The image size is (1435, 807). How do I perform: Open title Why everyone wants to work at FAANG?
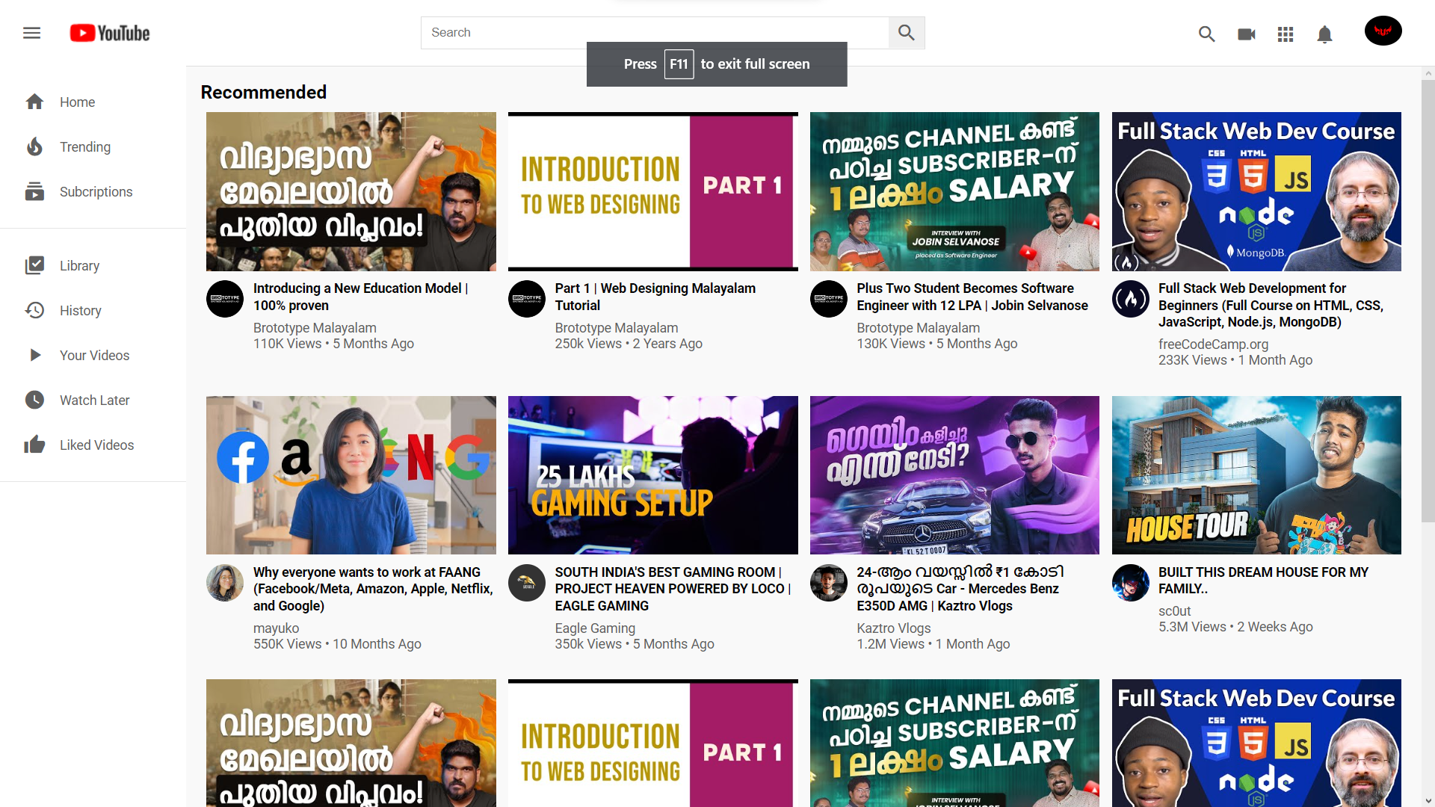pos(373,589)
